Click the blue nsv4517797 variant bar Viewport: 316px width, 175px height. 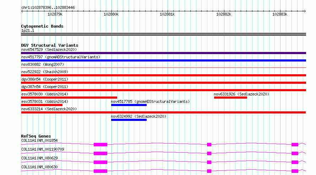pyautogui.click(x=163, y=60)
